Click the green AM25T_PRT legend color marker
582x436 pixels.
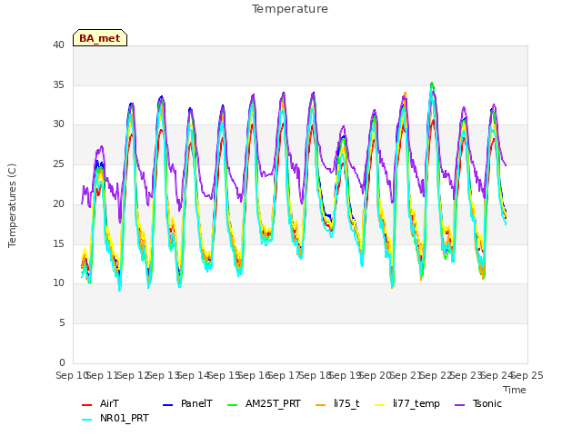click(233, 405)
